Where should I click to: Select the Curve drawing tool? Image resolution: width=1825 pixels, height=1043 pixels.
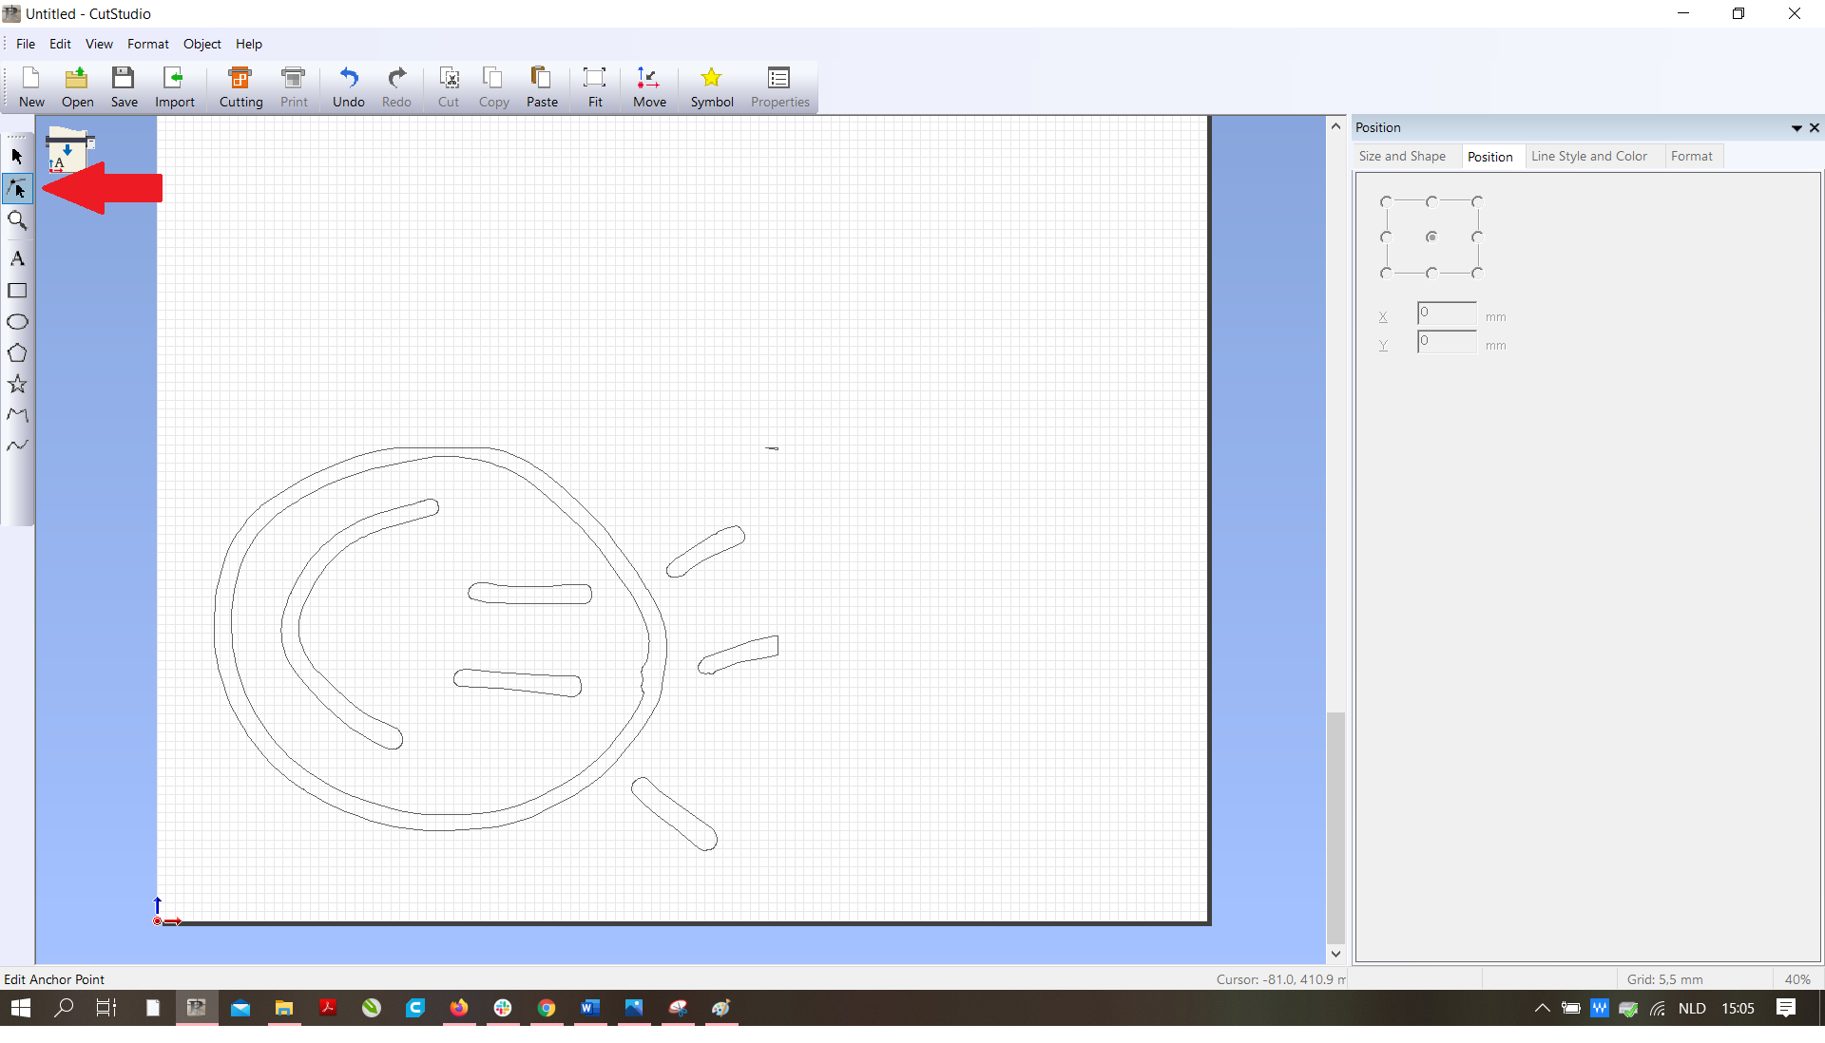pyautogui.click(x=17, y=446)
